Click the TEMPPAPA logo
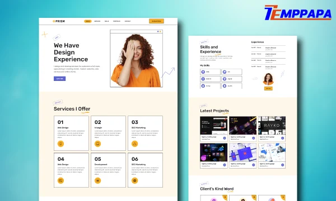The image size is (336, 201). [x=298, y=13]
